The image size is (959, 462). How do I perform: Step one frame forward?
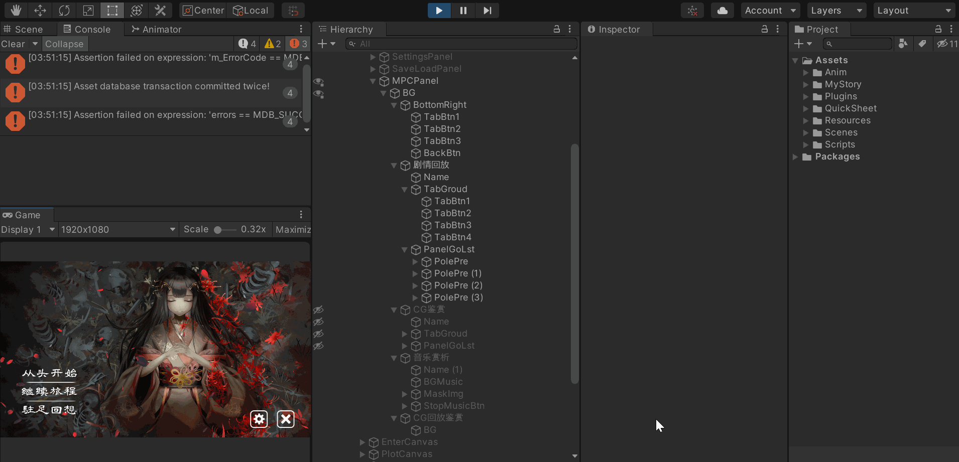coord(487,10)
